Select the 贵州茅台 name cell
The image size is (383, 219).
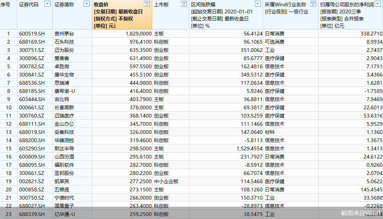point(64,34)
